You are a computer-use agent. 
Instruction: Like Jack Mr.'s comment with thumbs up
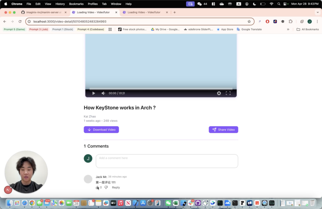(97, 188)
